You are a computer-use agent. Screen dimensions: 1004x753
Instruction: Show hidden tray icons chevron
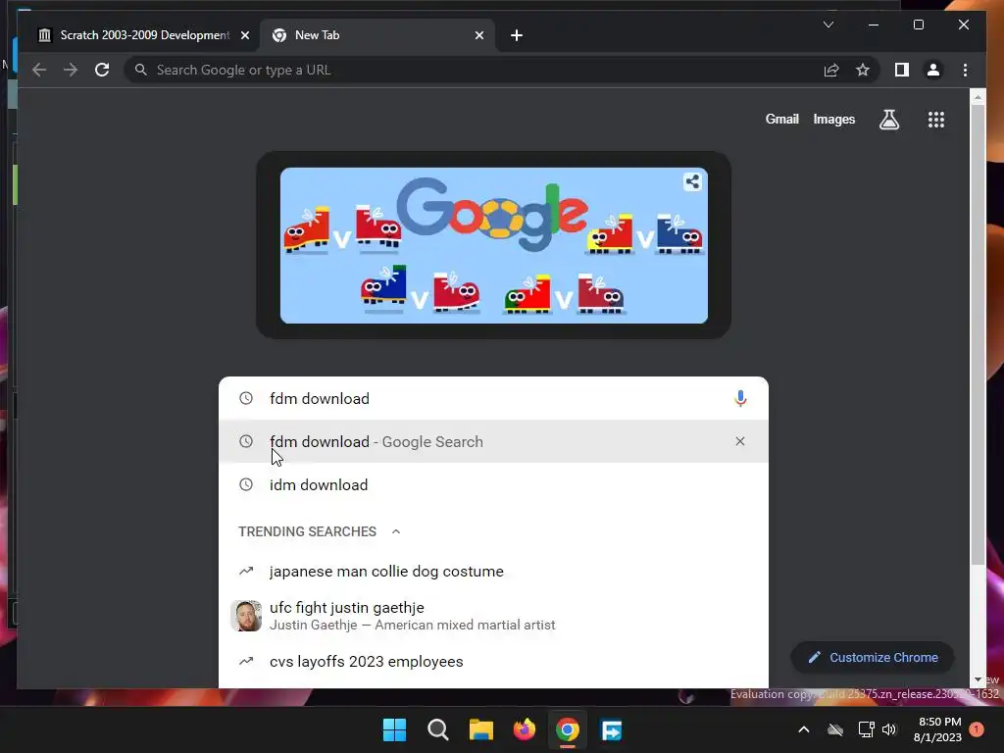(804, 729)
